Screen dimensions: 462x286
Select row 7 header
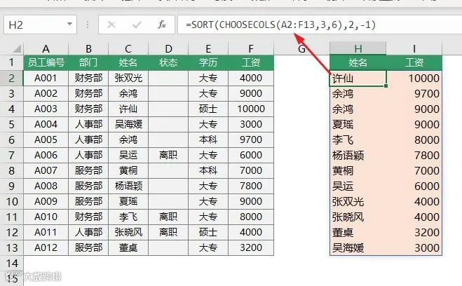pyautogui.click(x=11, y=155)
